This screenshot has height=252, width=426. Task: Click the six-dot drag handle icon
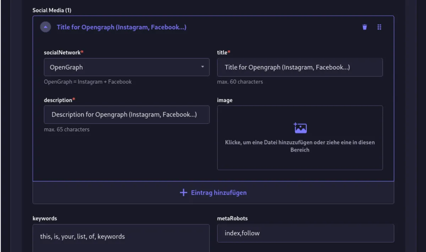(x=379, y=27)
